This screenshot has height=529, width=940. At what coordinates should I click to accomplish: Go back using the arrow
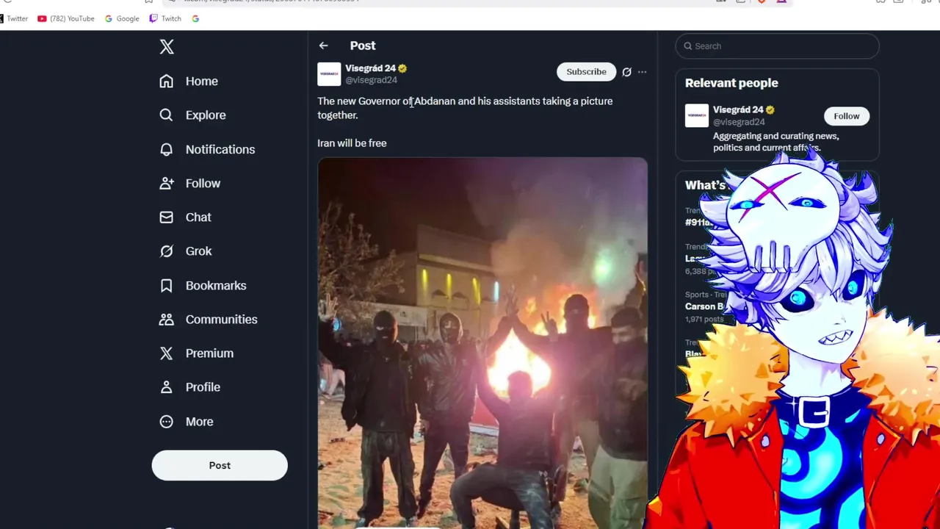coord(323,46)
